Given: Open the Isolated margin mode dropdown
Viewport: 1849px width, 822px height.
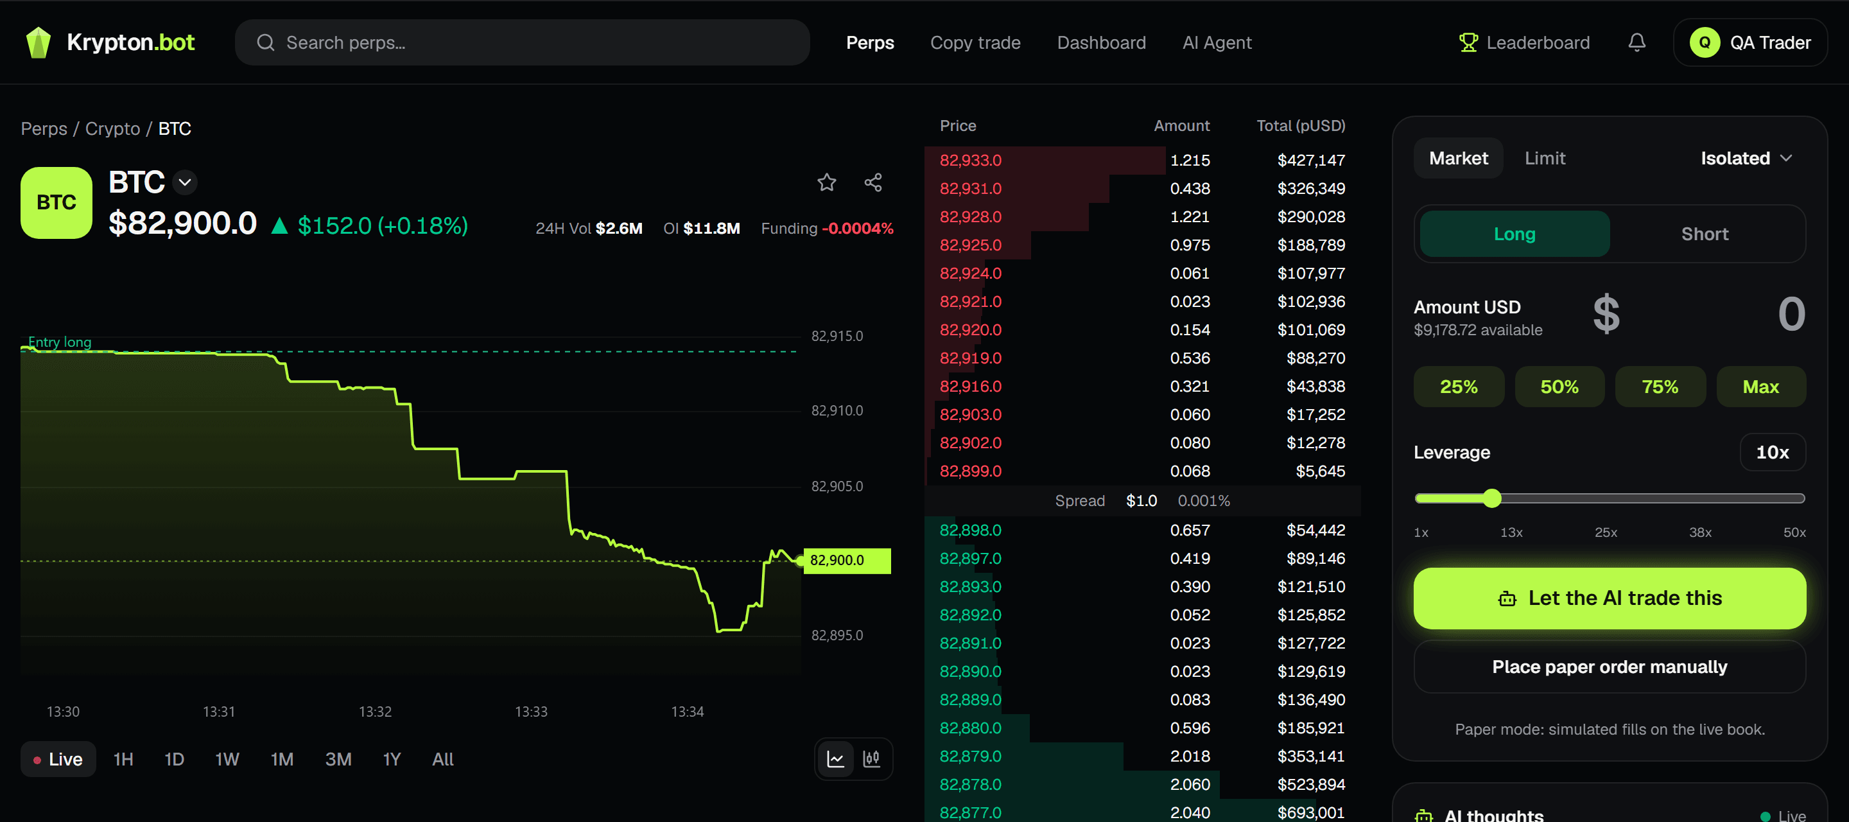Looking at the screenshot, I should pos(1746,159).
